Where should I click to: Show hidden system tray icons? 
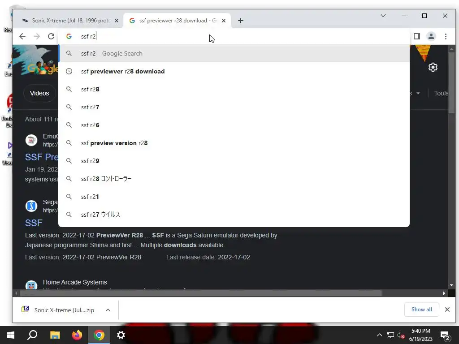(379, 335)
